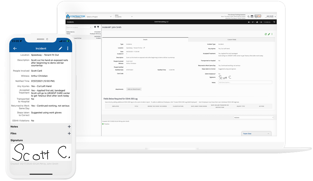Click the Notes description input field
The width and height of the screenshot is (313, 181).
(x=245, y=82)
